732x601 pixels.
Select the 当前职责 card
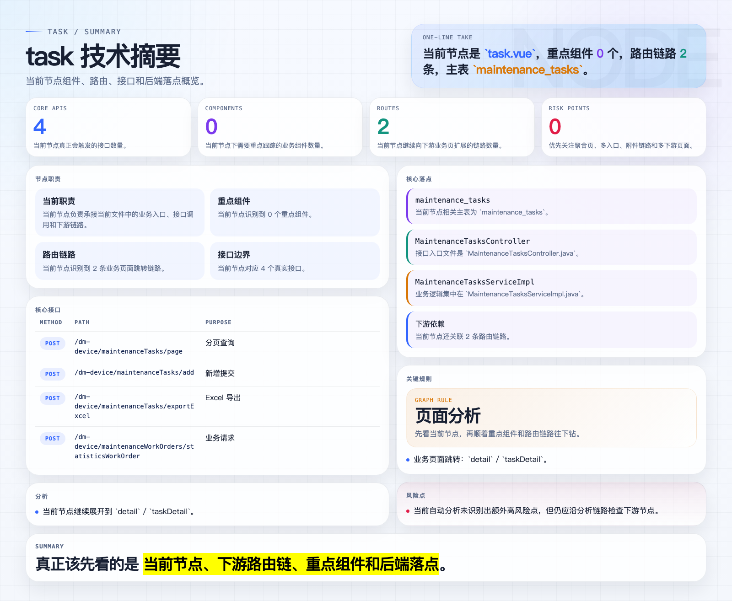coord(120,212)
